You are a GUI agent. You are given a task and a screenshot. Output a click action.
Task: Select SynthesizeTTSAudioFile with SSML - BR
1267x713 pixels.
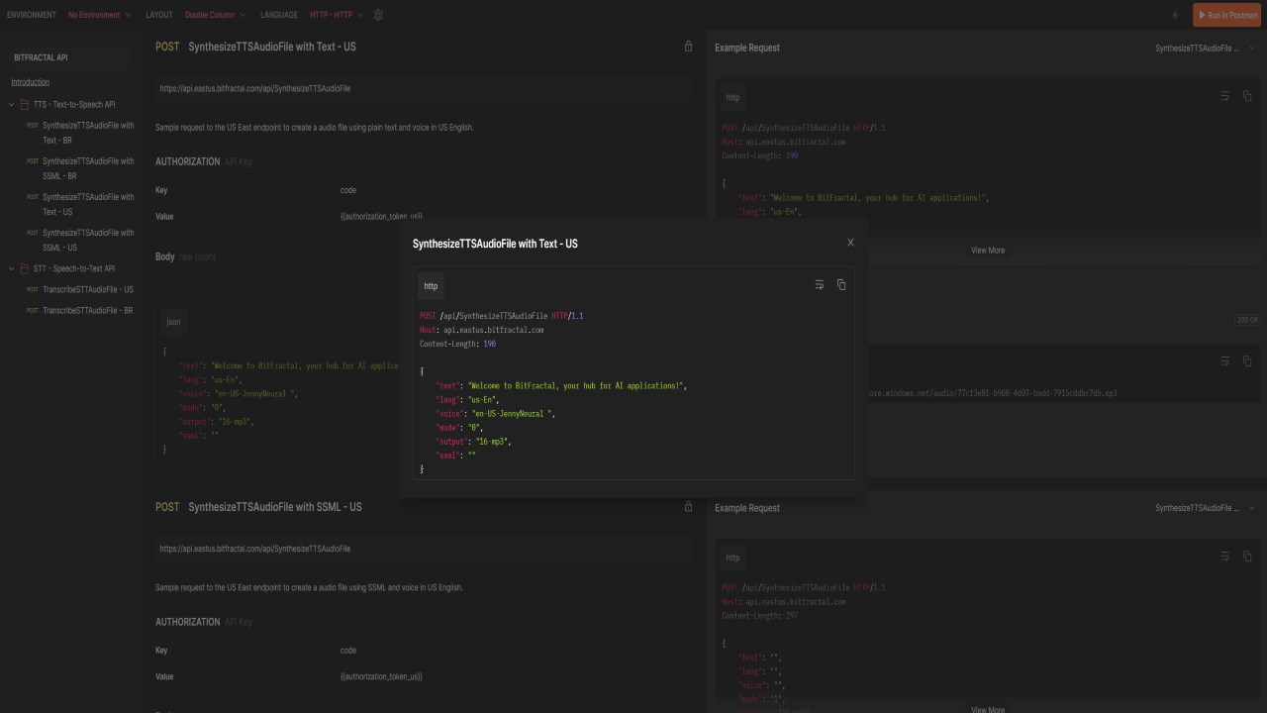(87, 168)
